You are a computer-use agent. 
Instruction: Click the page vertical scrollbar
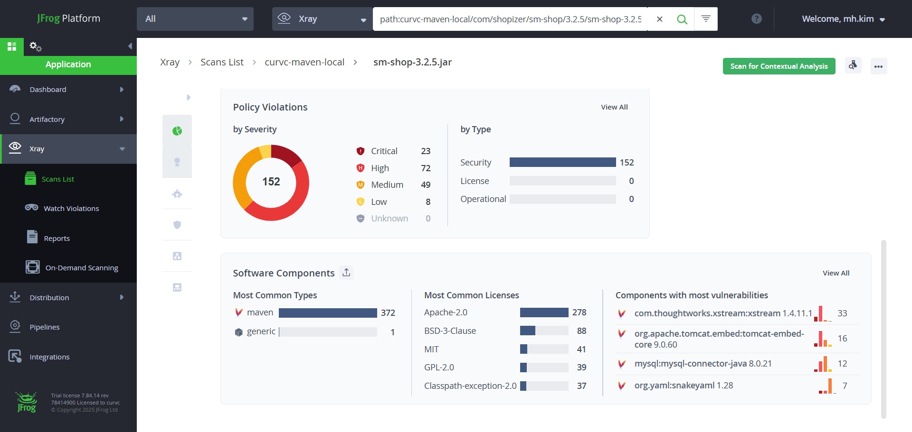point(883,329)
